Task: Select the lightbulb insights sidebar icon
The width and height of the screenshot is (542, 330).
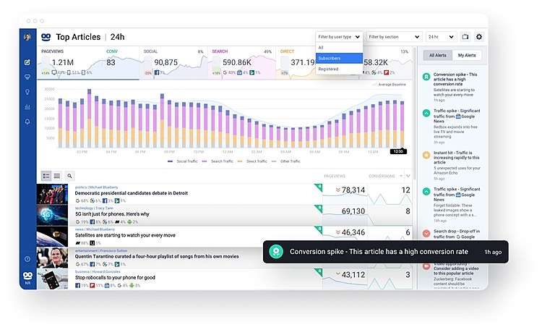Action: [27, 92]
